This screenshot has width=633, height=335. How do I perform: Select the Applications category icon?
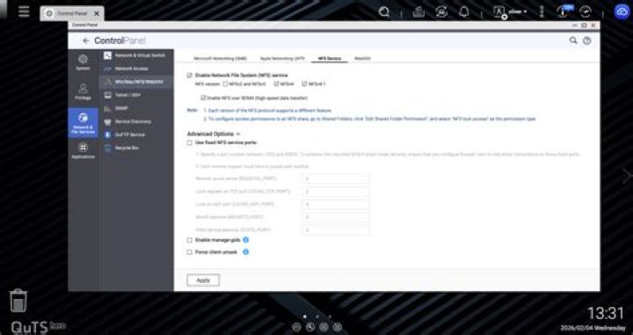[x=83, y=150]
